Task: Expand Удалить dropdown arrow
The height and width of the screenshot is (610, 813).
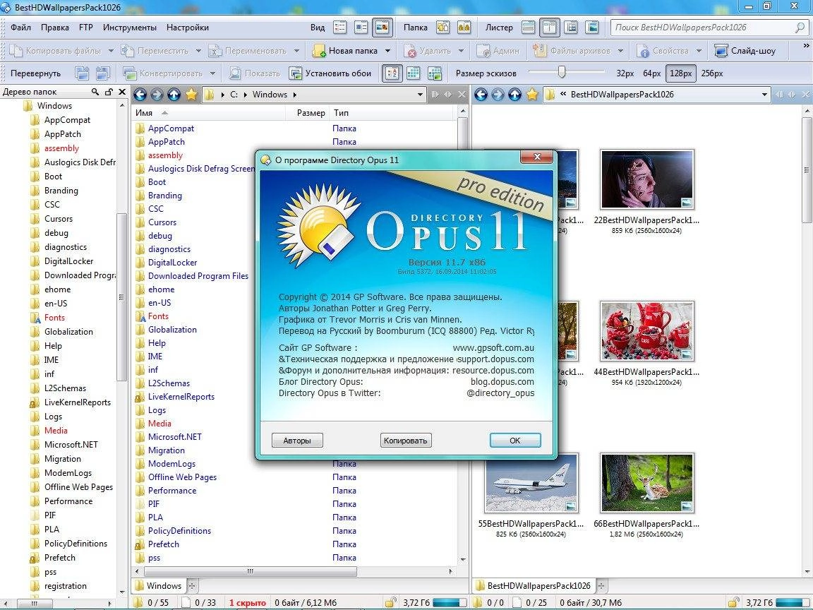Action: (461, 51)
